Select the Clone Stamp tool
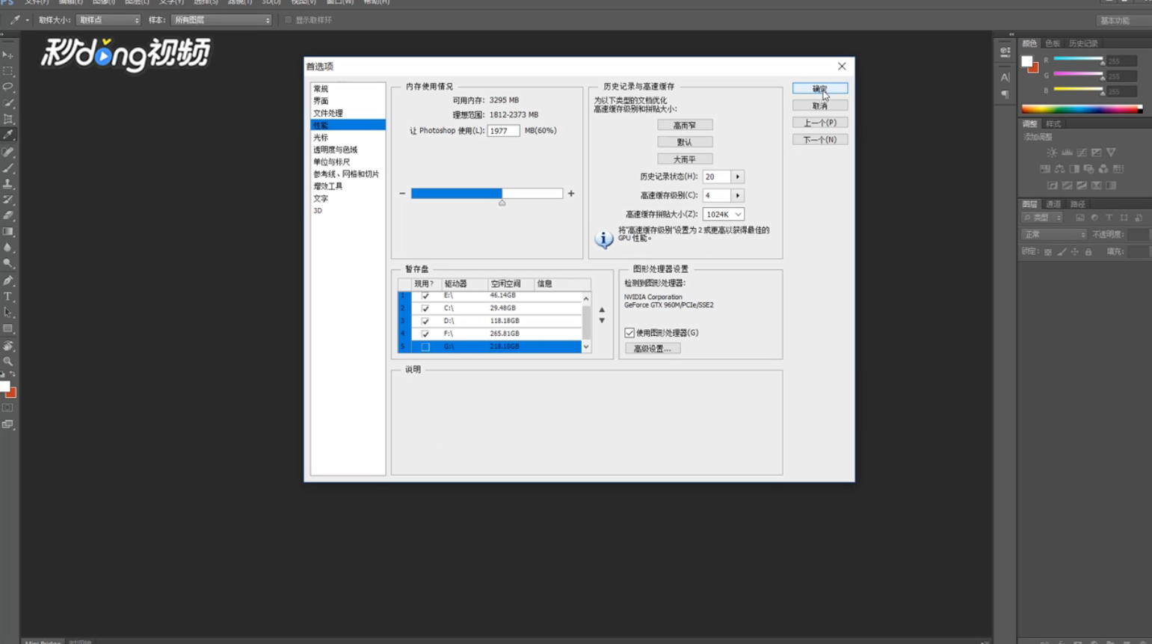Viewport: 1152px width, 644px height. 8,183
